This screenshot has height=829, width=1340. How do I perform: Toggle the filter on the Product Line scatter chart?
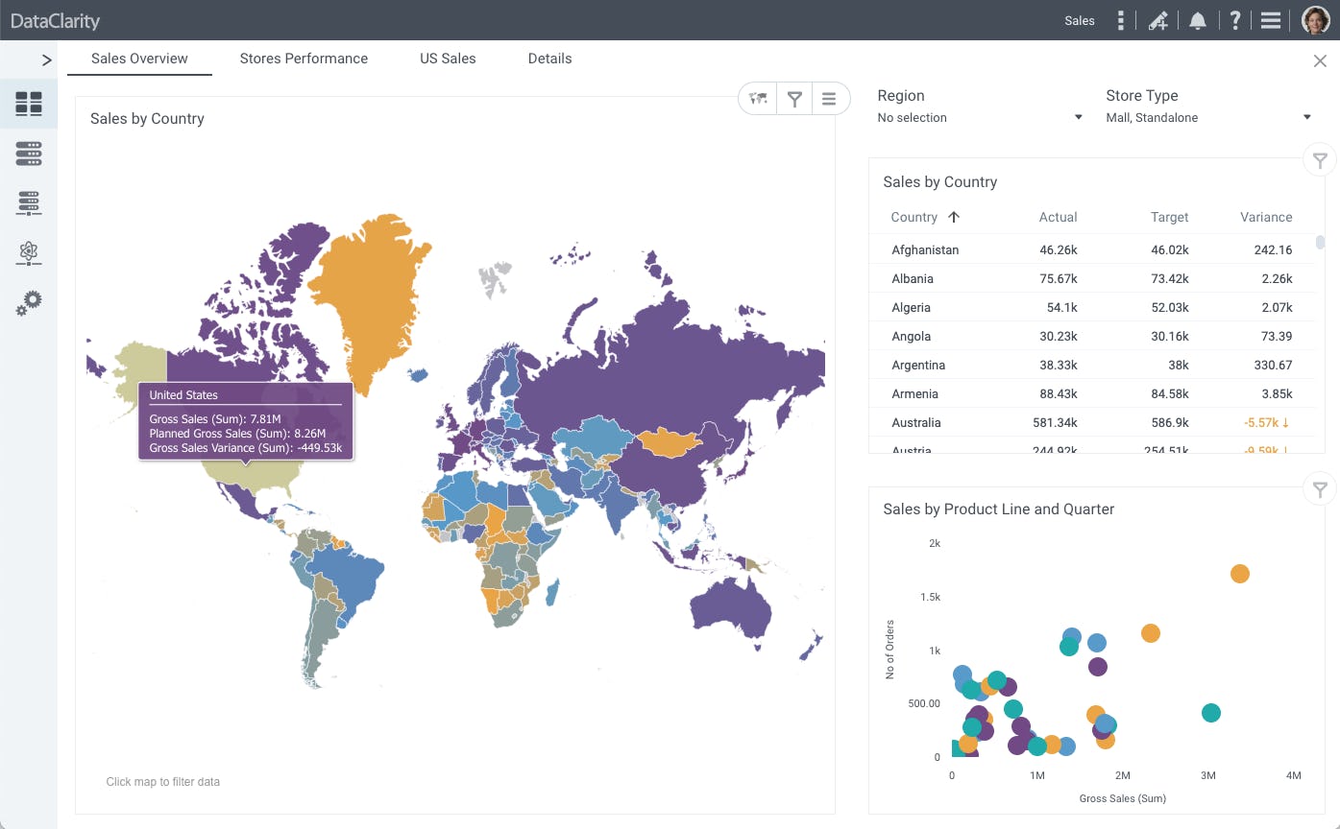click(1320, 488)
